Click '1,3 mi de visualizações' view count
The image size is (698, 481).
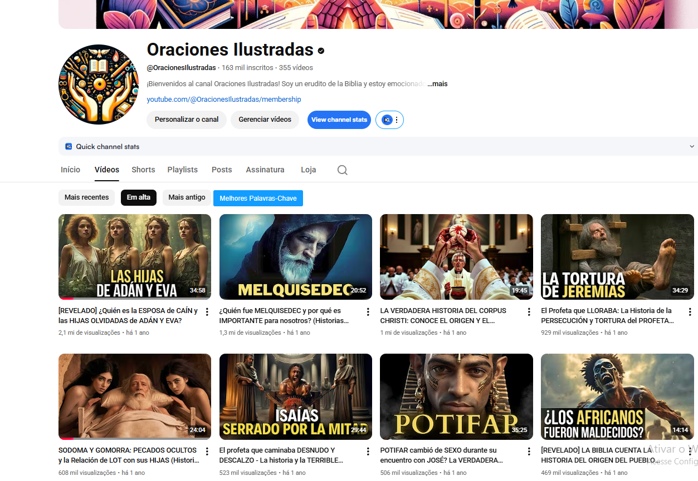[x=250, y=333]
